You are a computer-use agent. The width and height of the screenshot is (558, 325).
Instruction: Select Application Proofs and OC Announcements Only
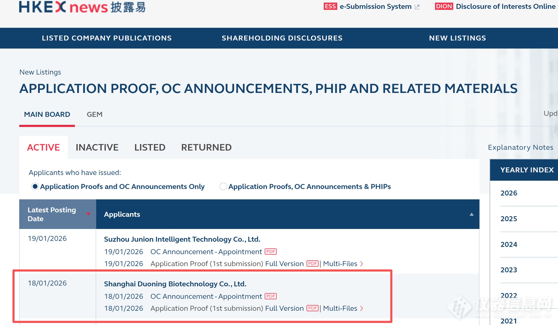35,186
